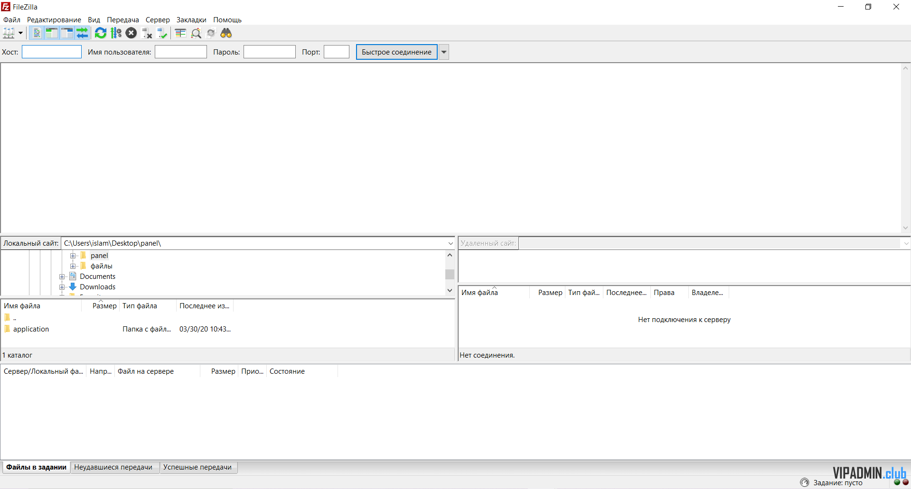Open the quick connect history dropdown
Screen dimensions: 911x489
[x=444, y=52]
